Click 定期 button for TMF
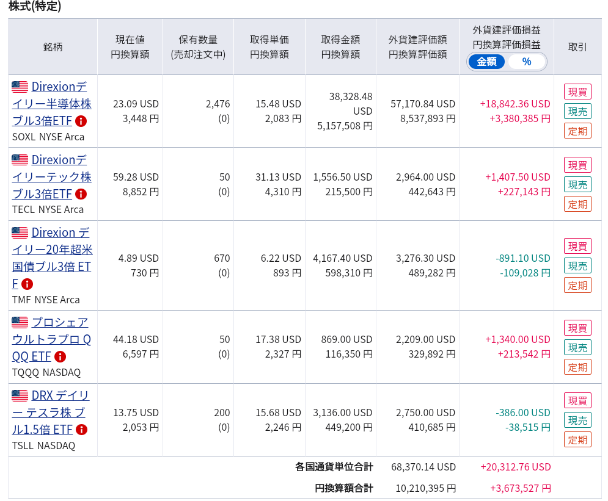608x501 pixels. click(577, 286)
